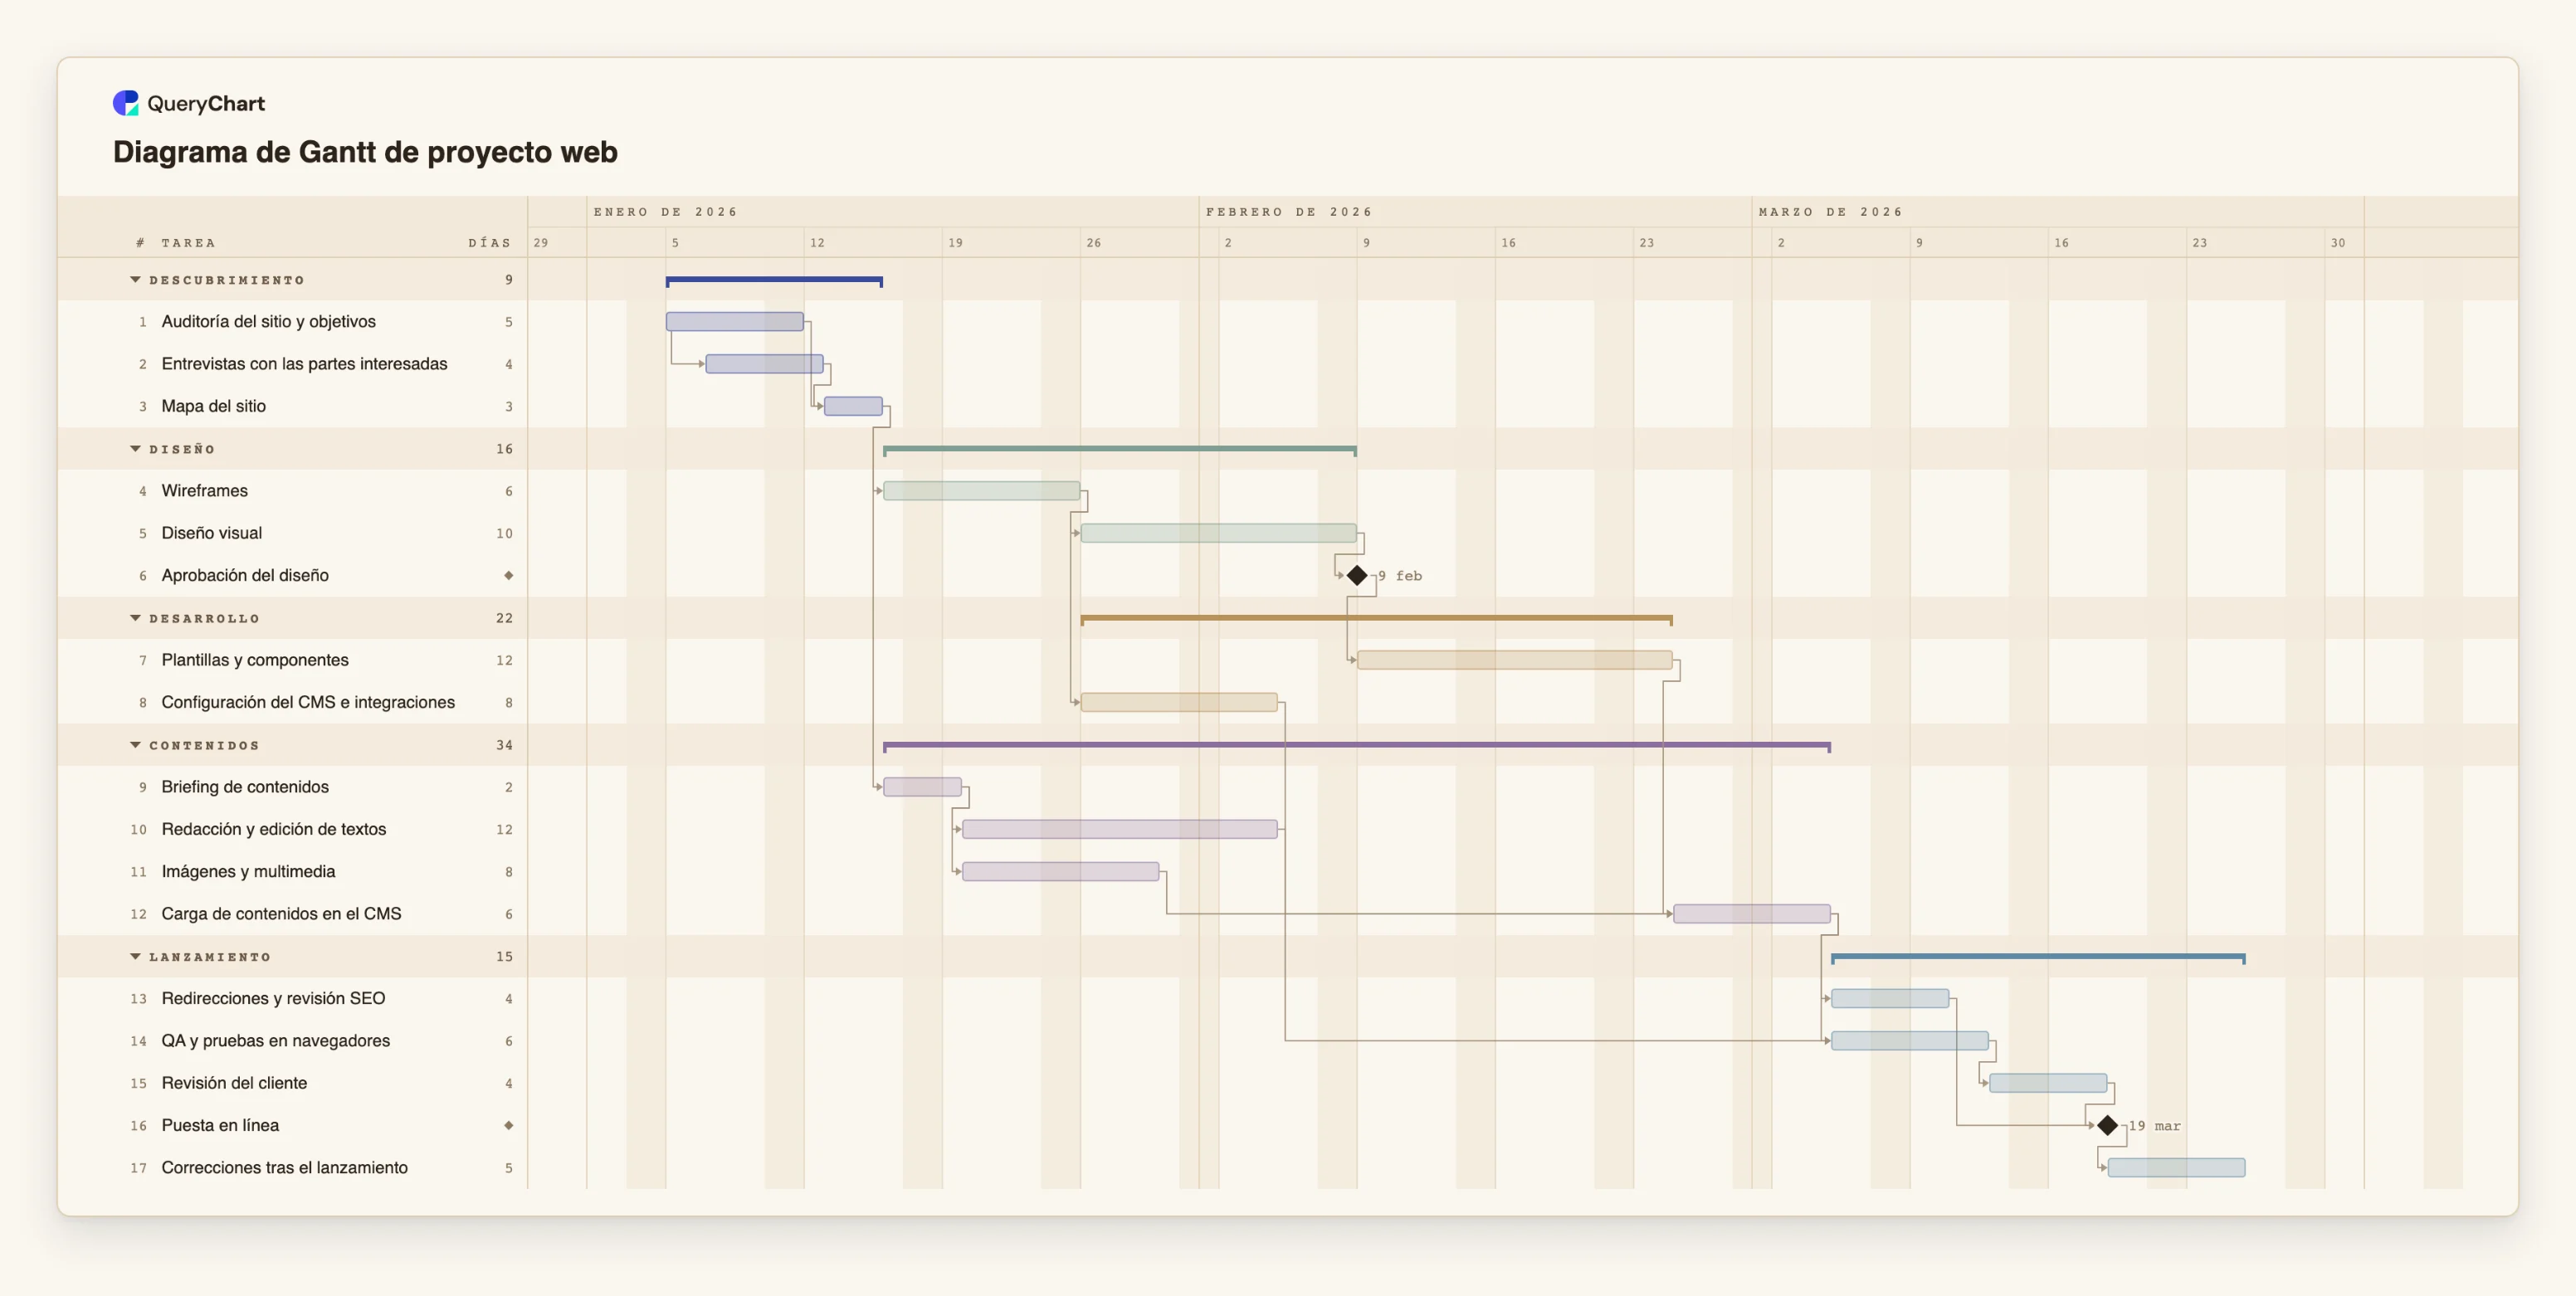
Task: Click the Contenidos purple summary bar
Action: 1357,746
